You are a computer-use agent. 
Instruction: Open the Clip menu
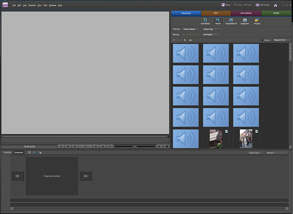click(24, 5)
